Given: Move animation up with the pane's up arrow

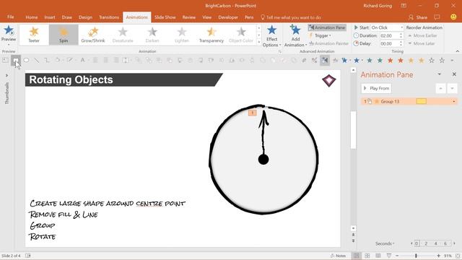Looking at the screenshot, I should 441,88.
